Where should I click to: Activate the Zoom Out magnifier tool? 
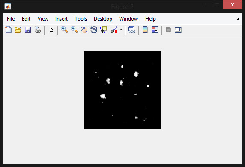[74, 30]
